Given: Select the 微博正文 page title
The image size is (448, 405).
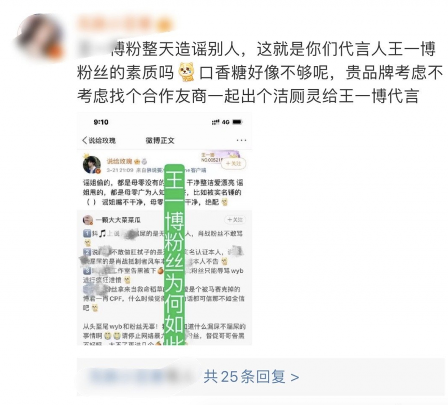Looking at the screenshot, I should (x=160, y=141).
